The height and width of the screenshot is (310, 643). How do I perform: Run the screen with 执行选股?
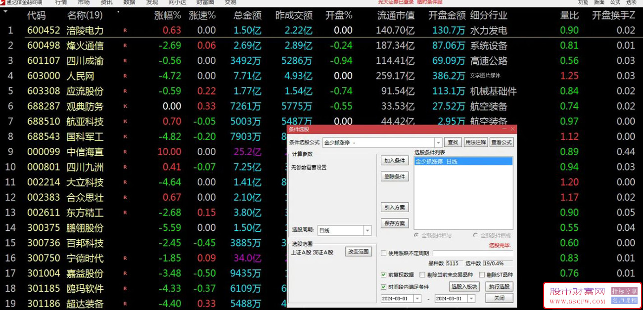click(499, 287)
